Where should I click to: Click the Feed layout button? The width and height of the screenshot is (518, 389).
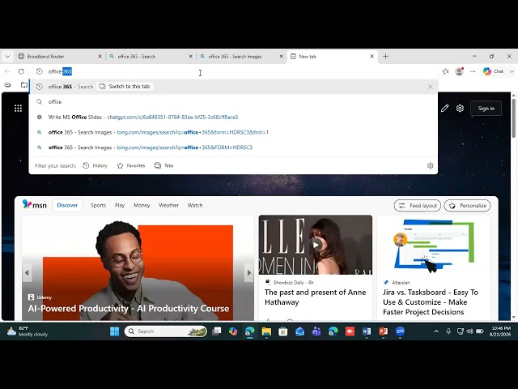418,205
